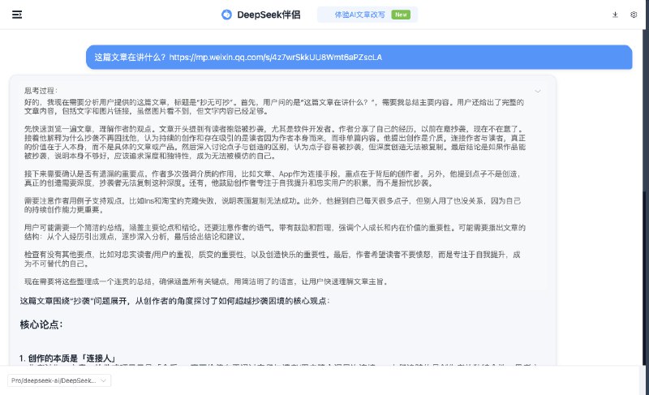Screen dimensions: 649x395
Task: Open the sidebar menu icon
Action: (17, 15)
